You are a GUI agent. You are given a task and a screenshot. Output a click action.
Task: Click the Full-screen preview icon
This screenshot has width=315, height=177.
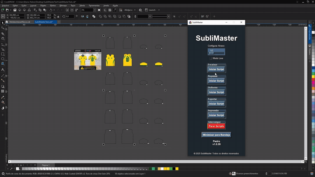point(99,10)
